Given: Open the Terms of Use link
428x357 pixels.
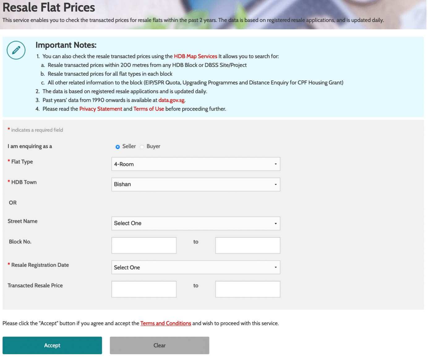Looking at the screenshot, I should pyautogui.click(x=149, y=109).
